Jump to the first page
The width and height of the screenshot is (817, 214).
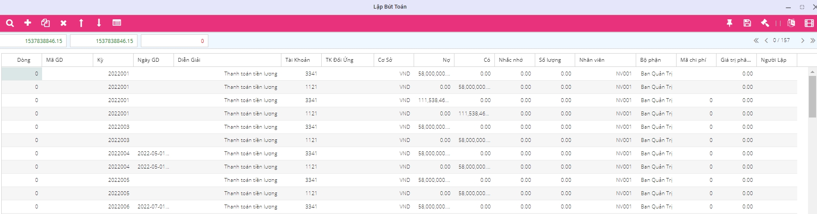pyautogui.click(x=756, y=40)
